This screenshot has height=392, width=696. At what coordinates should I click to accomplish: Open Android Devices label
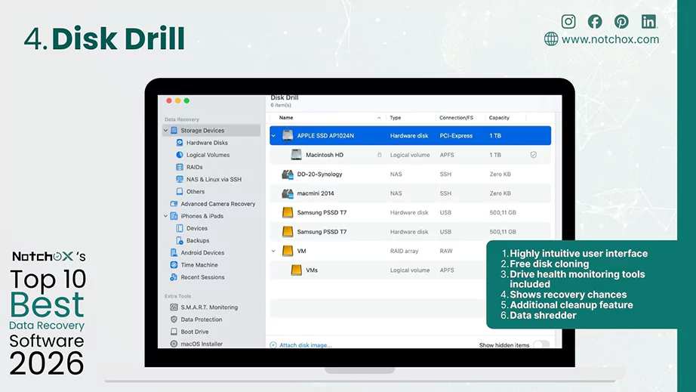click(202, 252)
